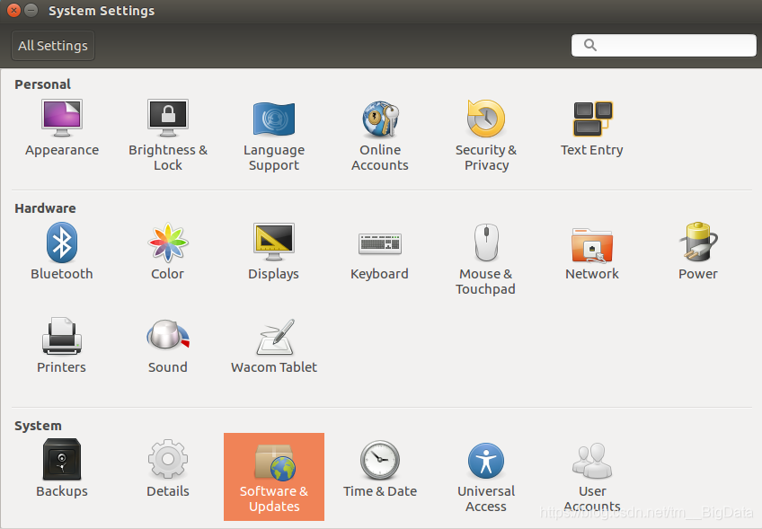Viewport: 762px width, 529px height.
Task: Open Power settings
Action: pos(698,251)
